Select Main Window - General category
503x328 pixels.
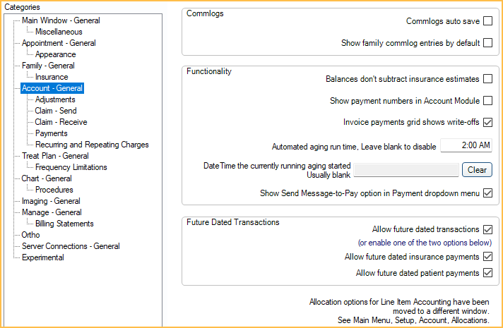[61, 20]
